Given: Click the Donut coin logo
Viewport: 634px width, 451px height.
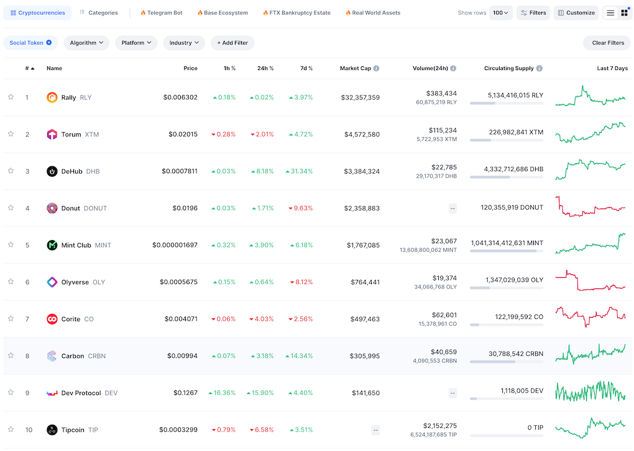Looking at the screenshot, I should click(x=52, y=208).
